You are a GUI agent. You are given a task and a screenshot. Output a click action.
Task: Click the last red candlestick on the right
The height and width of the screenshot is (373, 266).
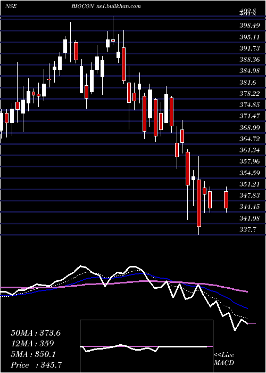[226, 200]
